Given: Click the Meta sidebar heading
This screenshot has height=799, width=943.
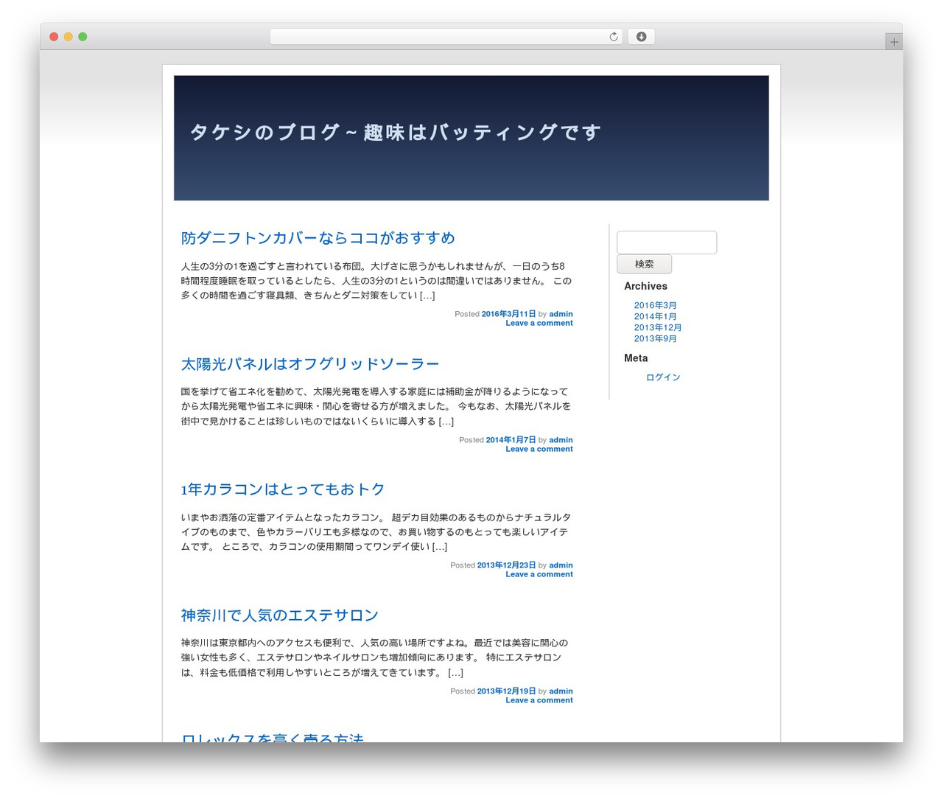Looking at the screenshot, I should coord(636,358).
